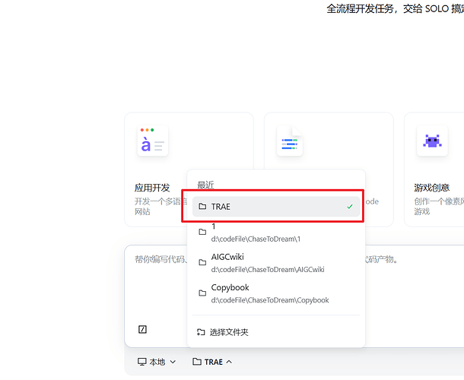Focus the prompt text input field
464x380 pixels.
[294, 296]
